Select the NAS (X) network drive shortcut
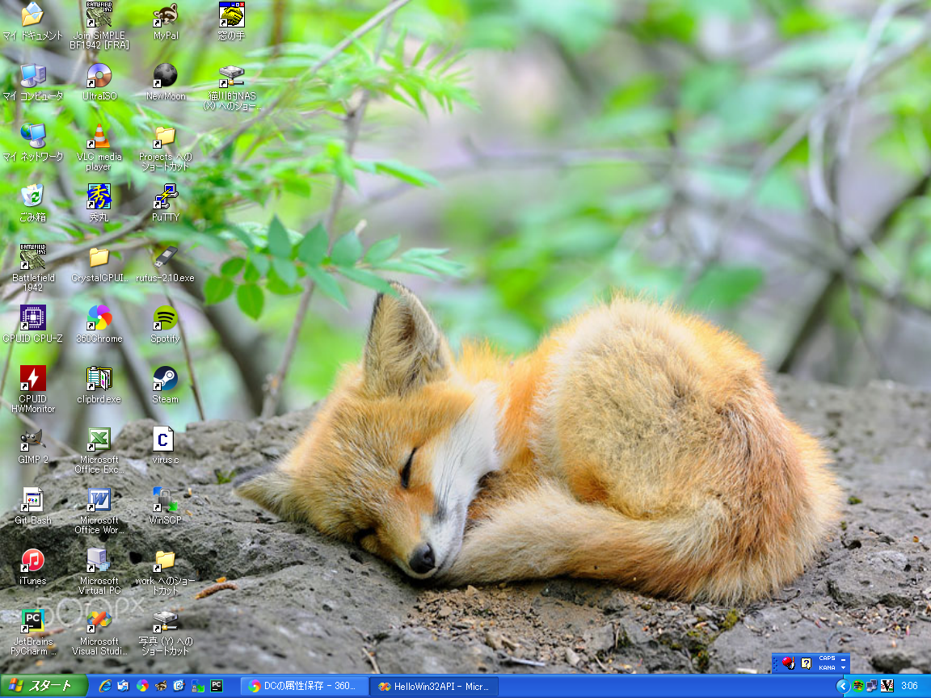 coord(232,87)
